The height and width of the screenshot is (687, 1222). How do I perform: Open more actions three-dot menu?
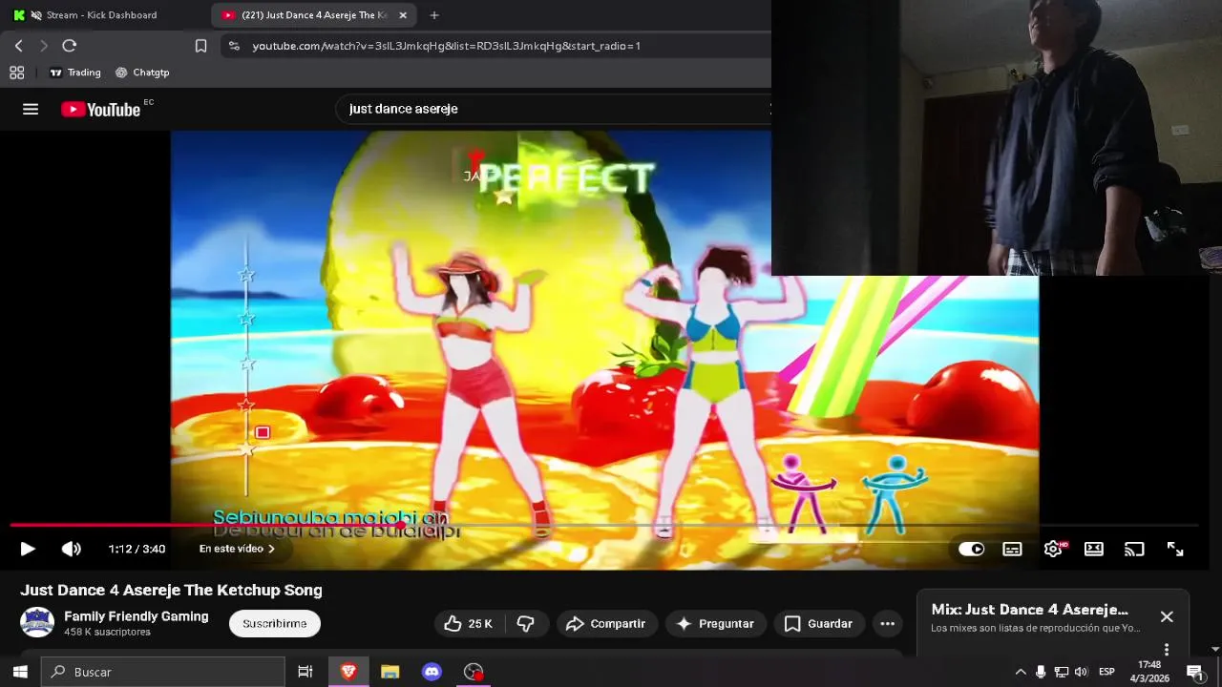click(887, 623)
